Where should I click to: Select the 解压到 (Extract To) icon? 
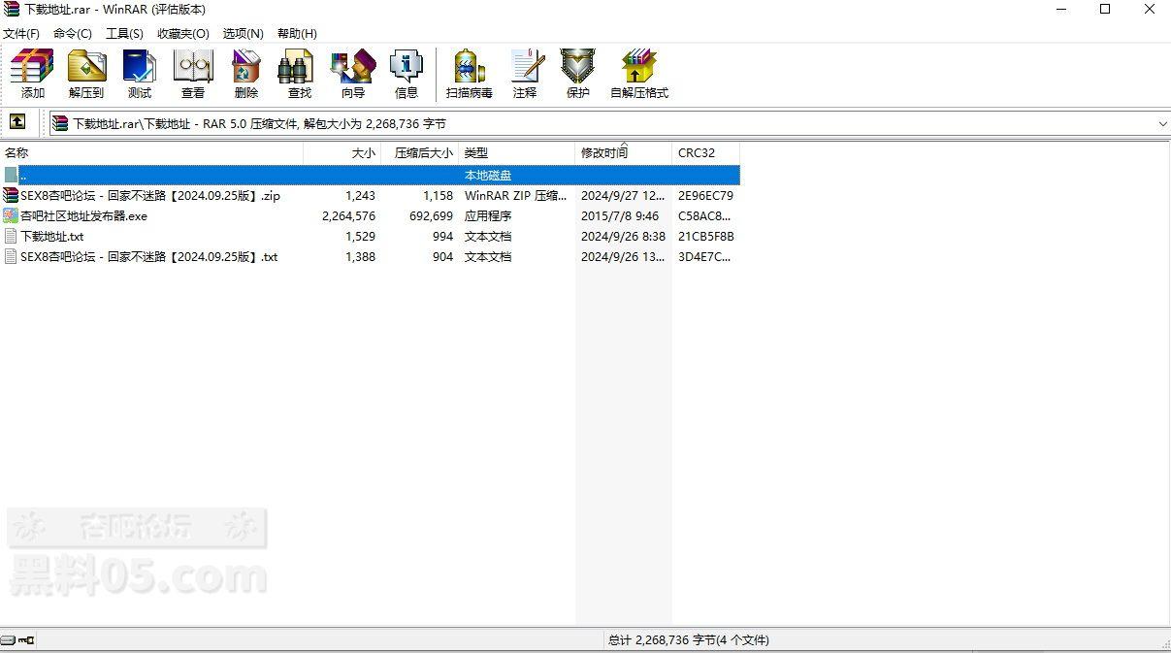point(86,75)
